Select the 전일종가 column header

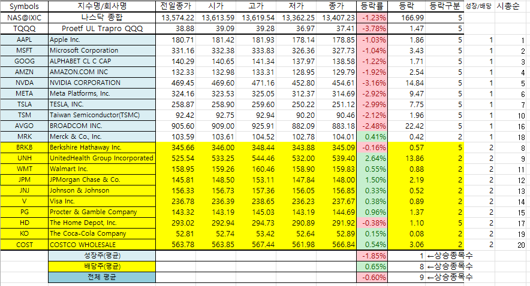[176, 7]
